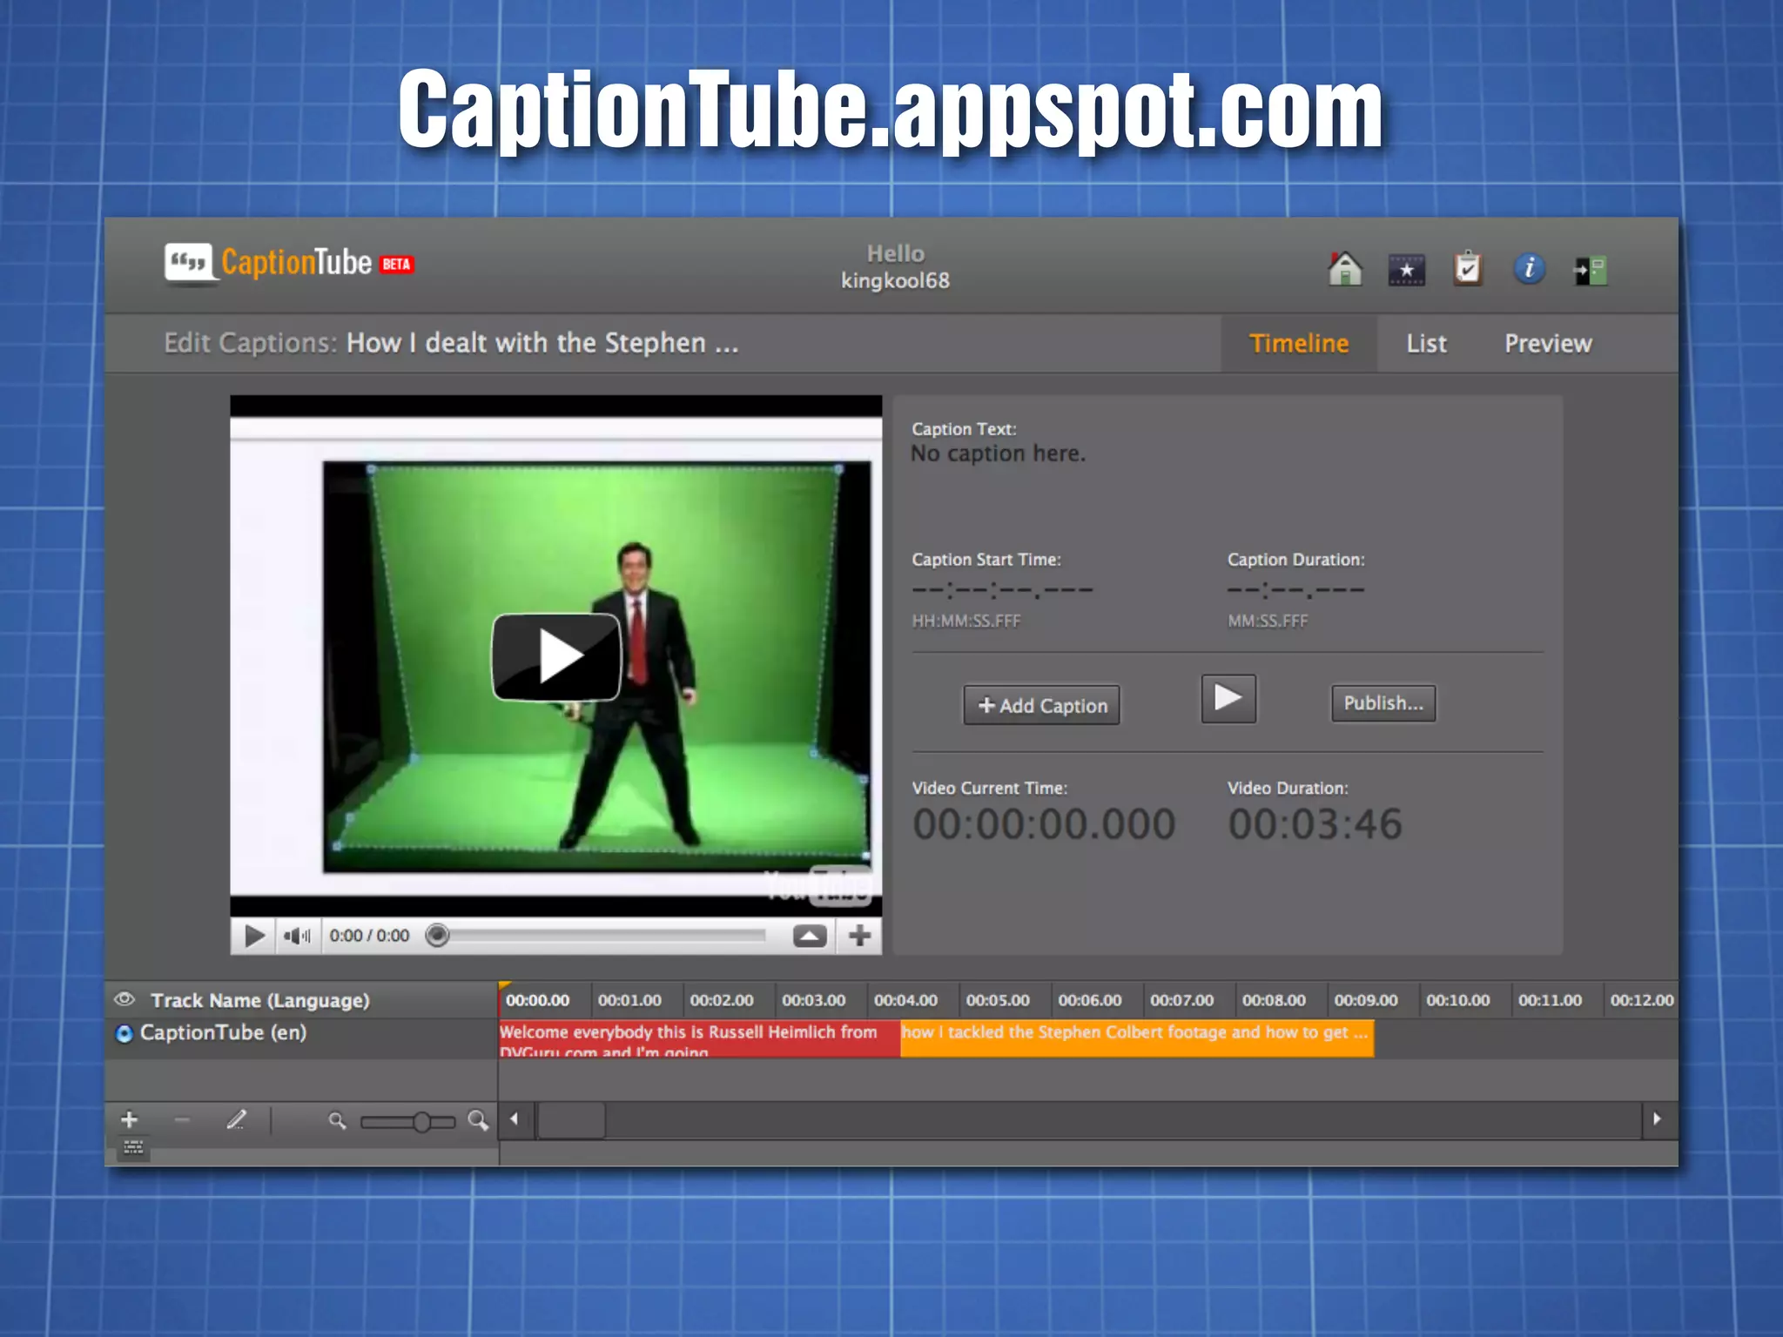The image size is (1783, 1337).
Task: Adjust the timeline zoom slider knob
Action: tap(421, 1121)
